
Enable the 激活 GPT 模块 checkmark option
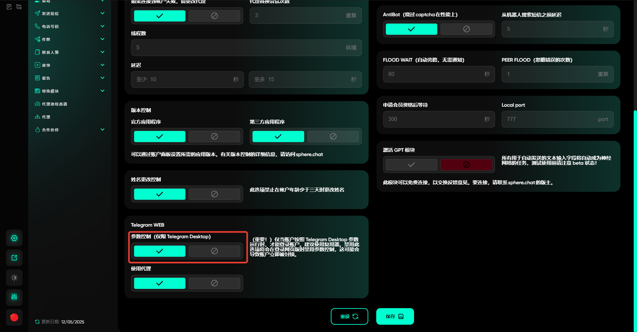[x=411, y=165]
